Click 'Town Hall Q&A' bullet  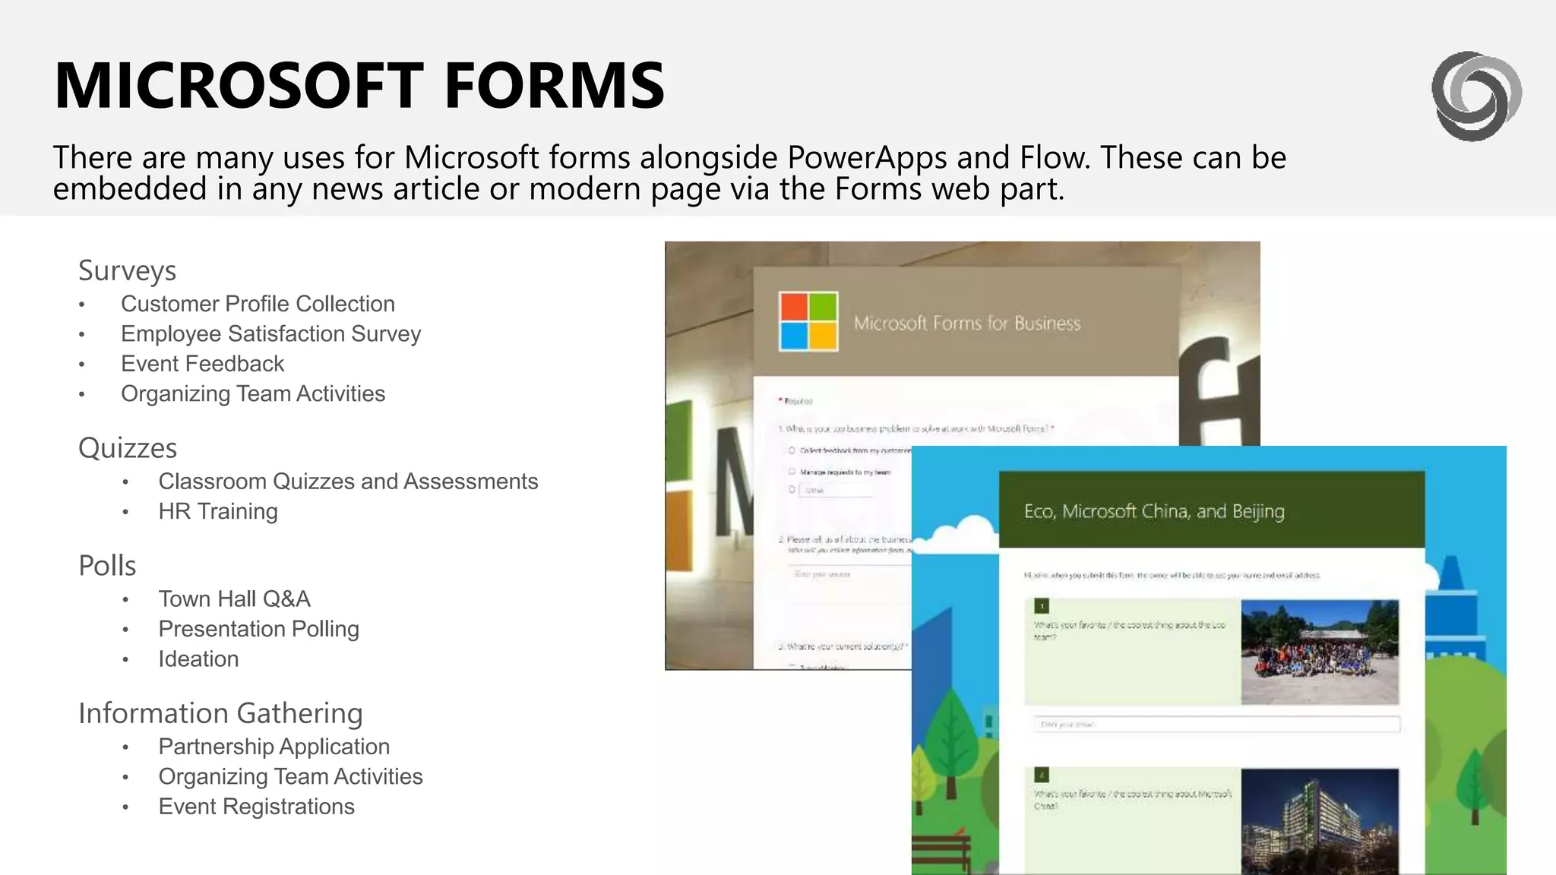click(x=234, y=599)
